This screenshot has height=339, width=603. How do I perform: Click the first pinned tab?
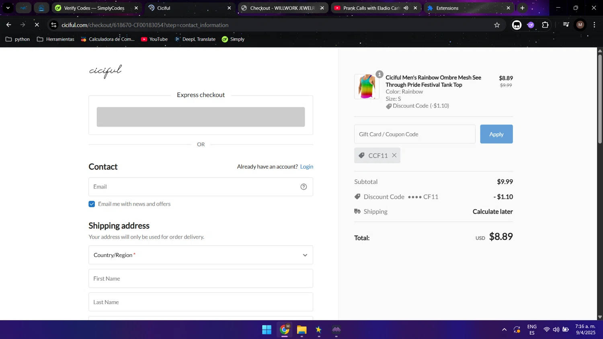(x=24, y=8)
